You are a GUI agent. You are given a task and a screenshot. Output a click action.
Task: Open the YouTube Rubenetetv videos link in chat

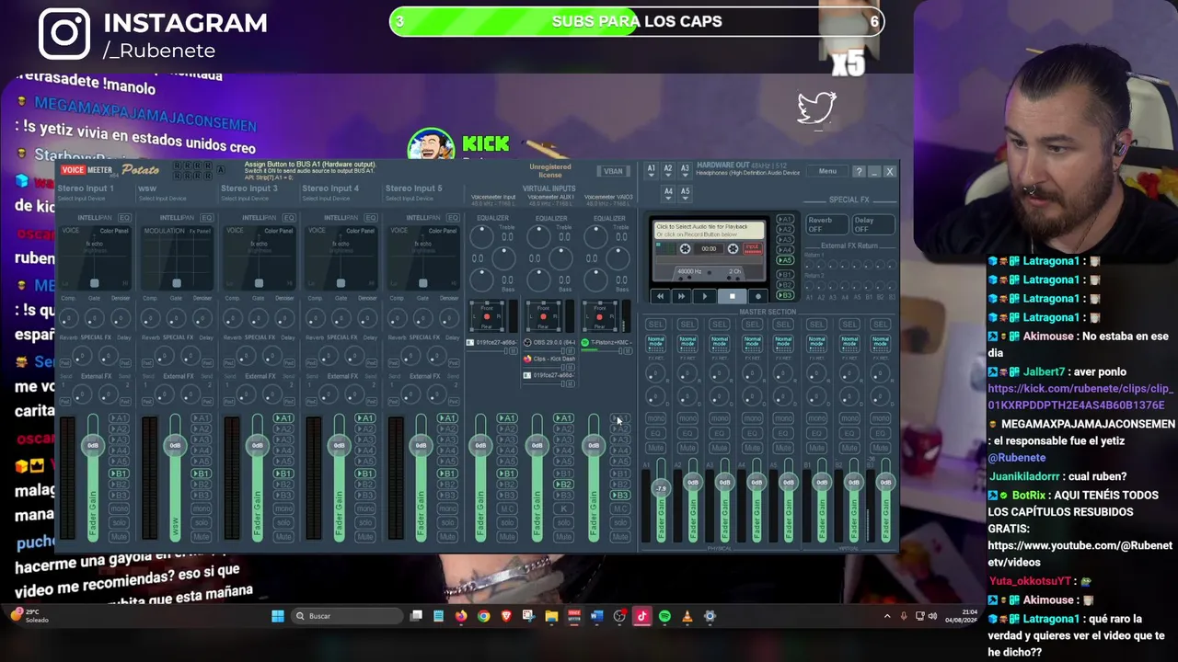tap(1080, 554)
